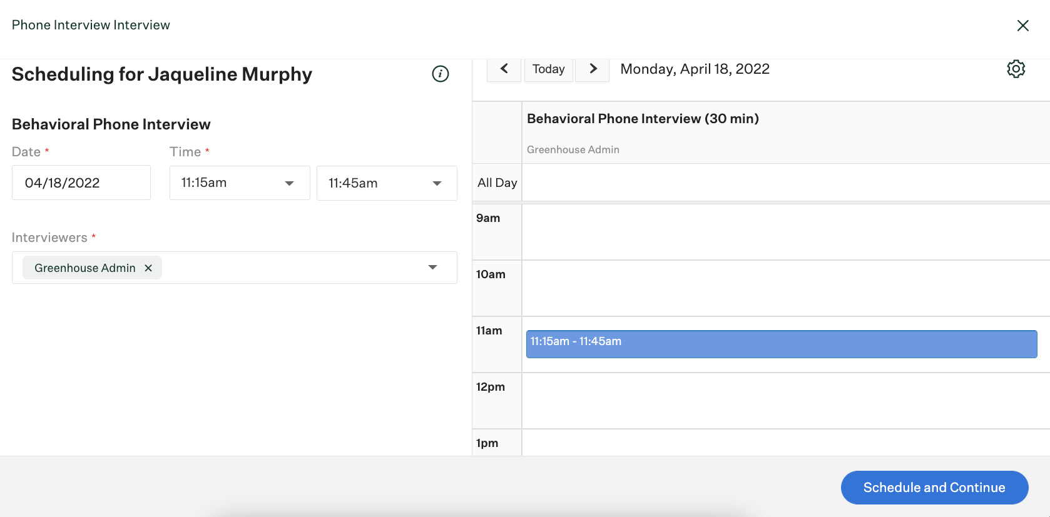Open the end time 11:45am dropdown
1050x517 pixels.
386,183
